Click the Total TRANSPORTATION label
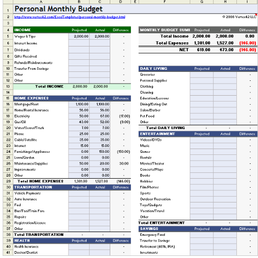Viewport: 258px width, 258px height. coord(39,235)
